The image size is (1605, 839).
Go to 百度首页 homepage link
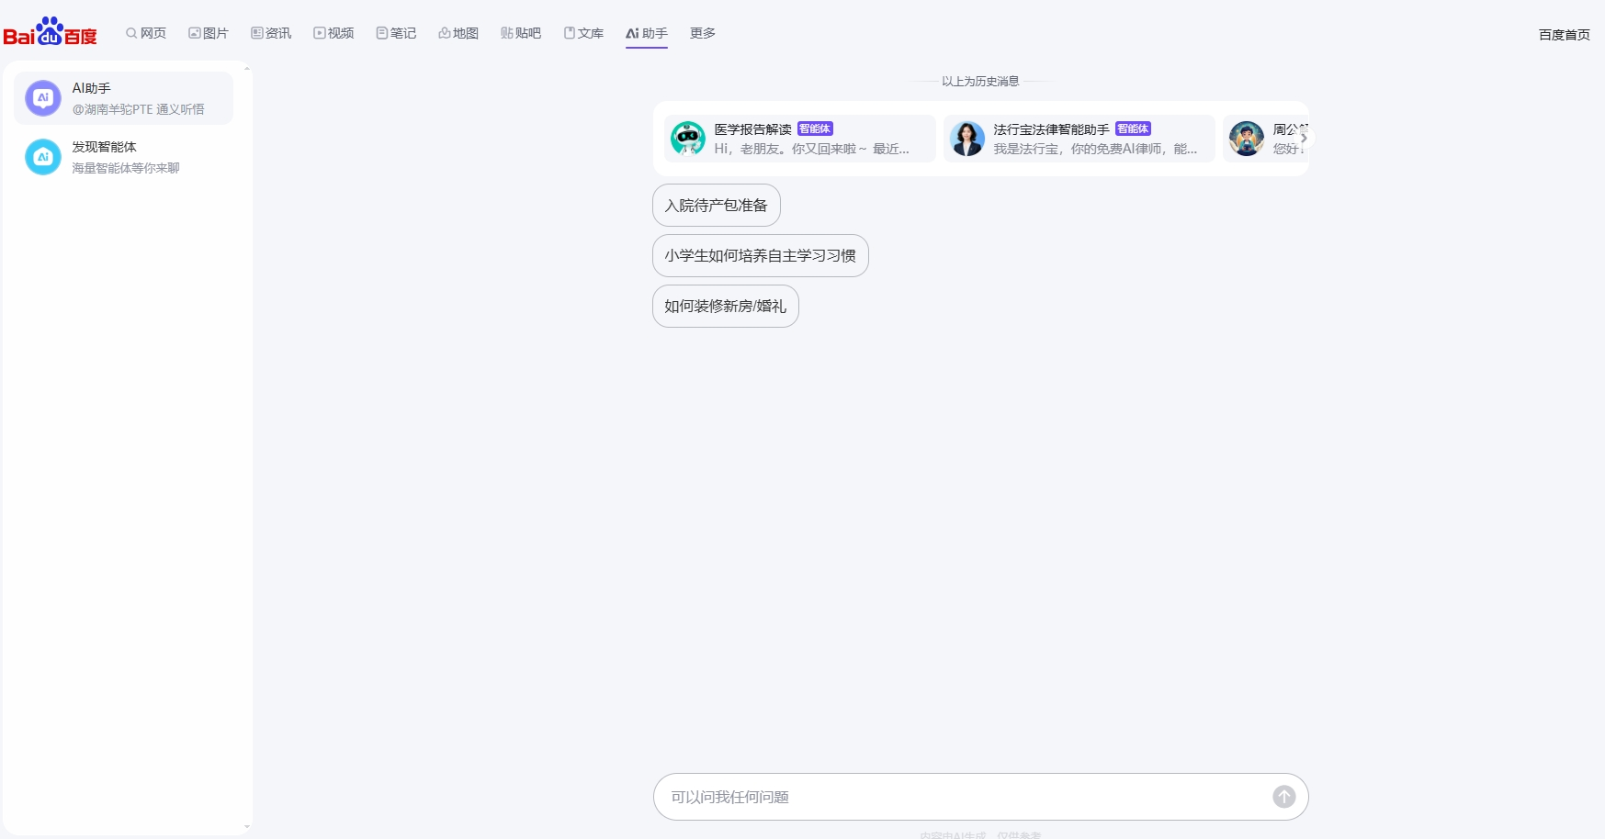(1562, 36)
